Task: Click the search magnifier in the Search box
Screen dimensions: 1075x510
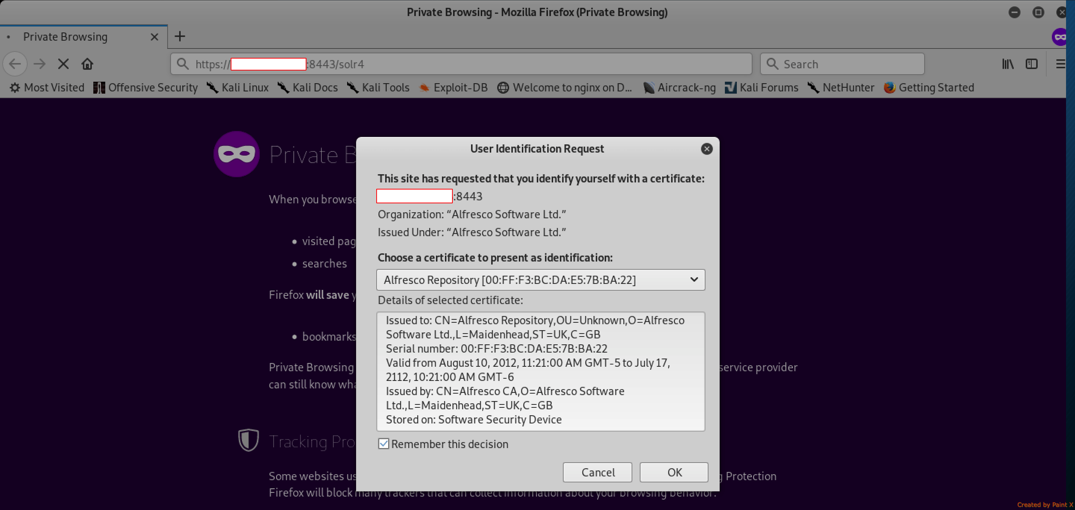Action: (772, 64)
